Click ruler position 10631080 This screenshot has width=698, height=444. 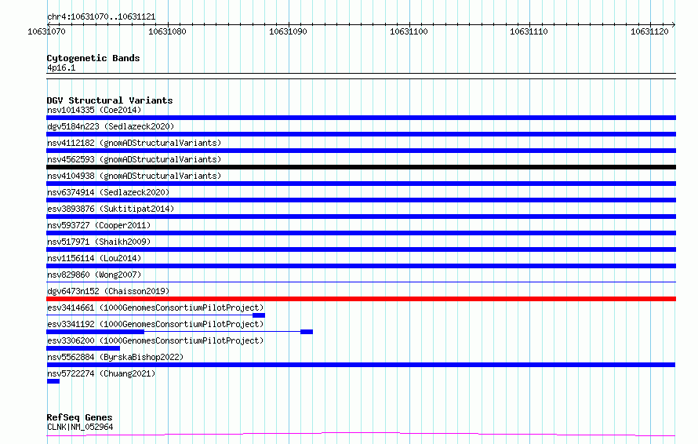[x=167, y=31]
